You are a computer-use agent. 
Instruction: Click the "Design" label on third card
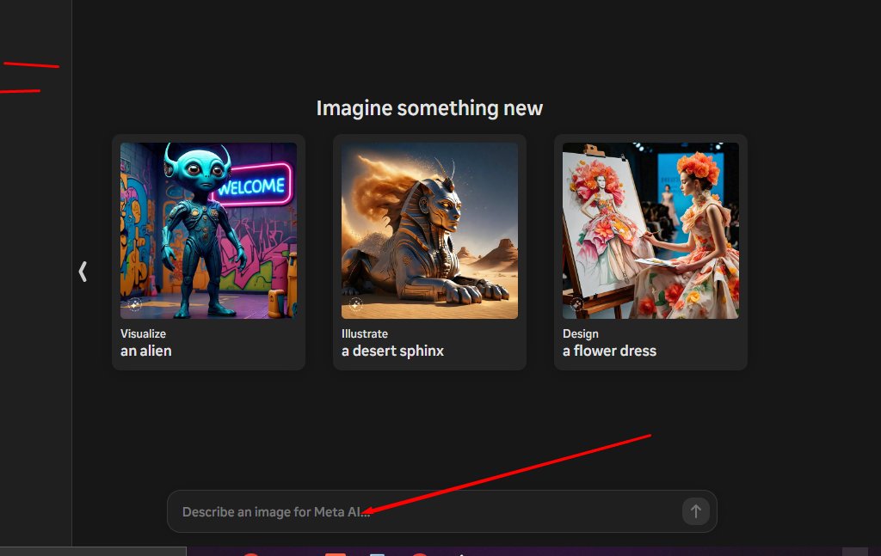click(581, 333)
